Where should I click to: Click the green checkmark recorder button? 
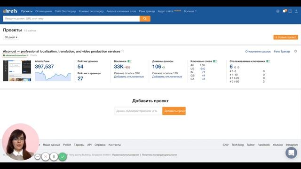point(63,156)
